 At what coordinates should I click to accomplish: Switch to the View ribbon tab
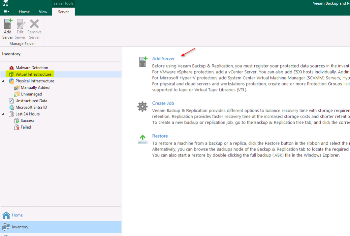43,12
